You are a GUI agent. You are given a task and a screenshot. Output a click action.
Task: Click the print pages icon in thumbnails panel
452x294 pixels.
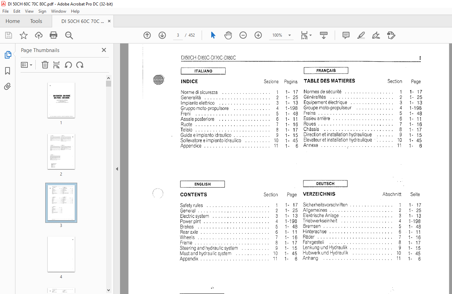pyautogui.click(x=57, y=65)
